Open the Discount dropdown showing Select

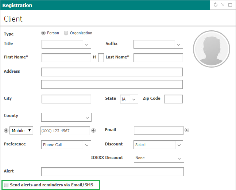(x=158, y=145)
